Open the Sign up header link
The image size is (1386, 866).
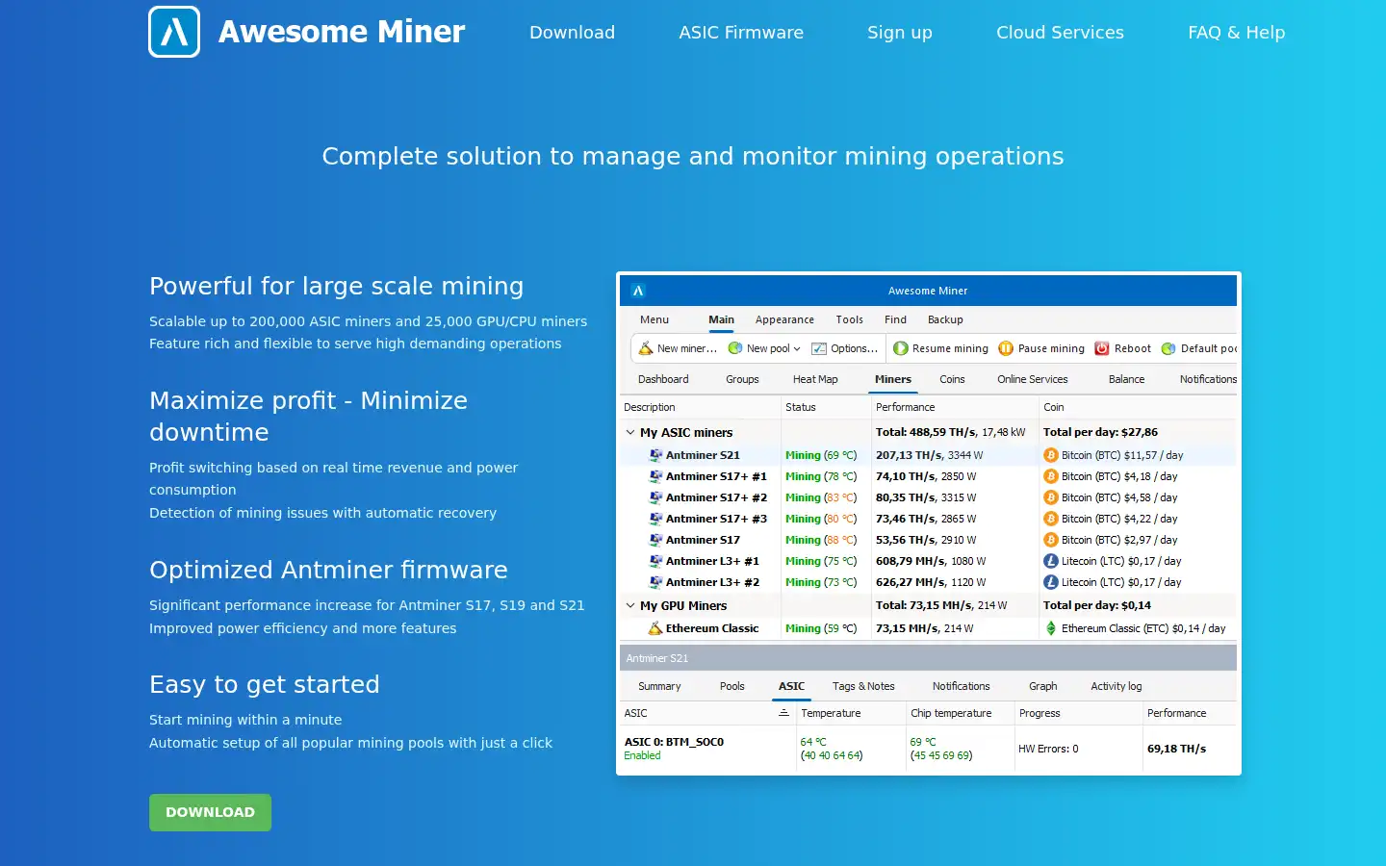pos(900,33)
